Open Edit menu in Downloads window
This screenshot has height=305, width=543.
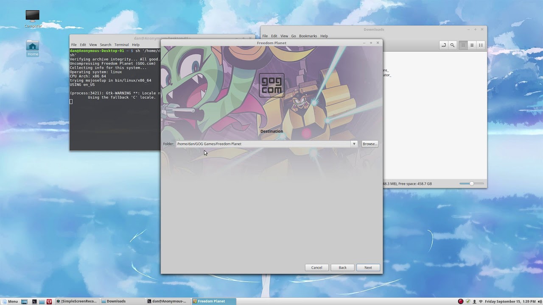274,36
